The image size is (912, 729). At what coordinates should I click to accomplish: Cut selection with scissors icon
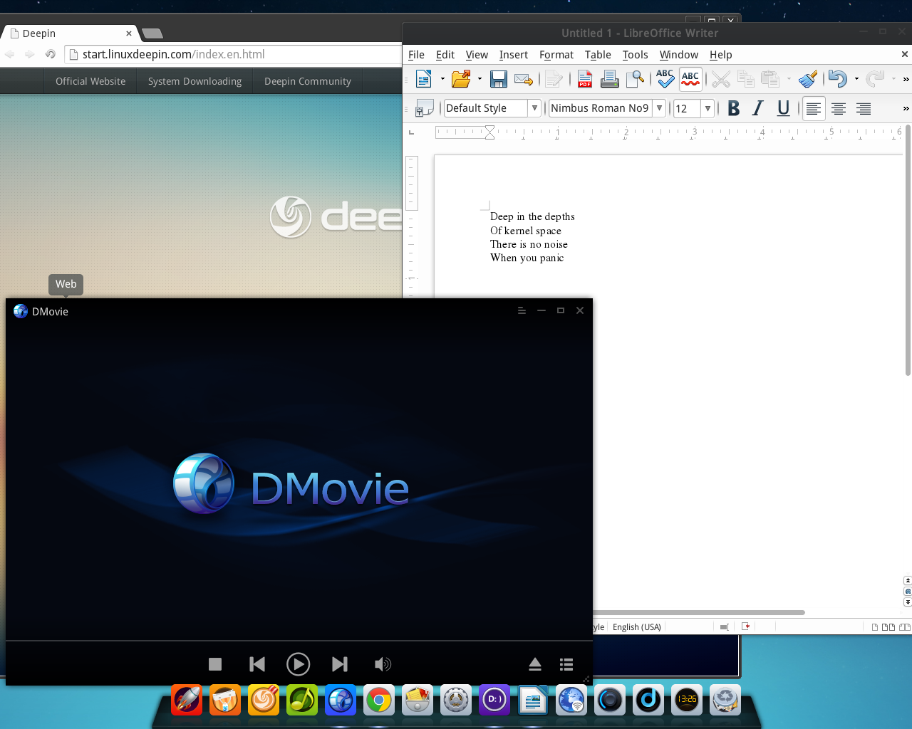tap(721, 79)
